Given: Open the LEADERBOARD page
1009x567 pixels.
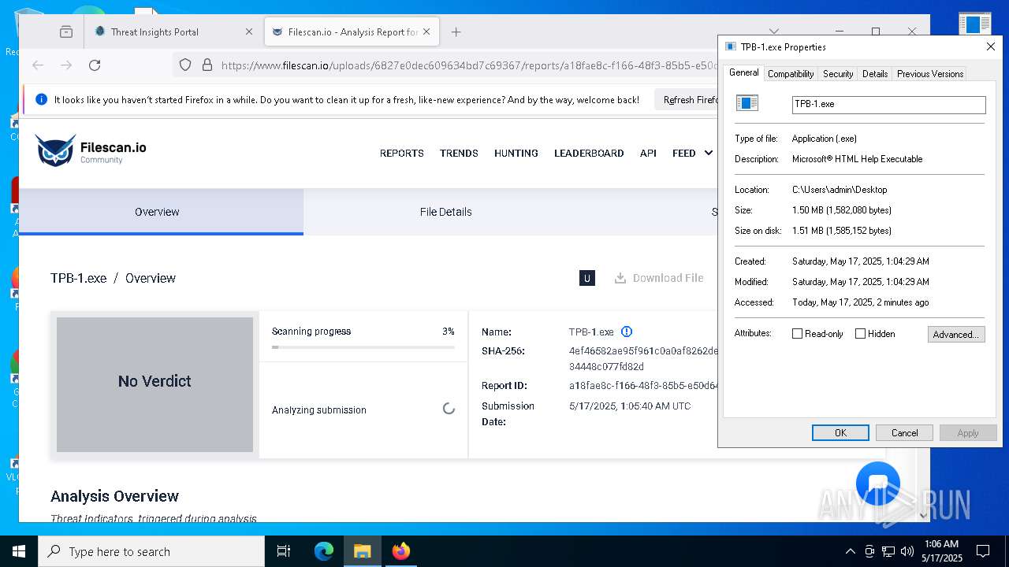Looking at the screenshot, I should (x=589, y=154).
